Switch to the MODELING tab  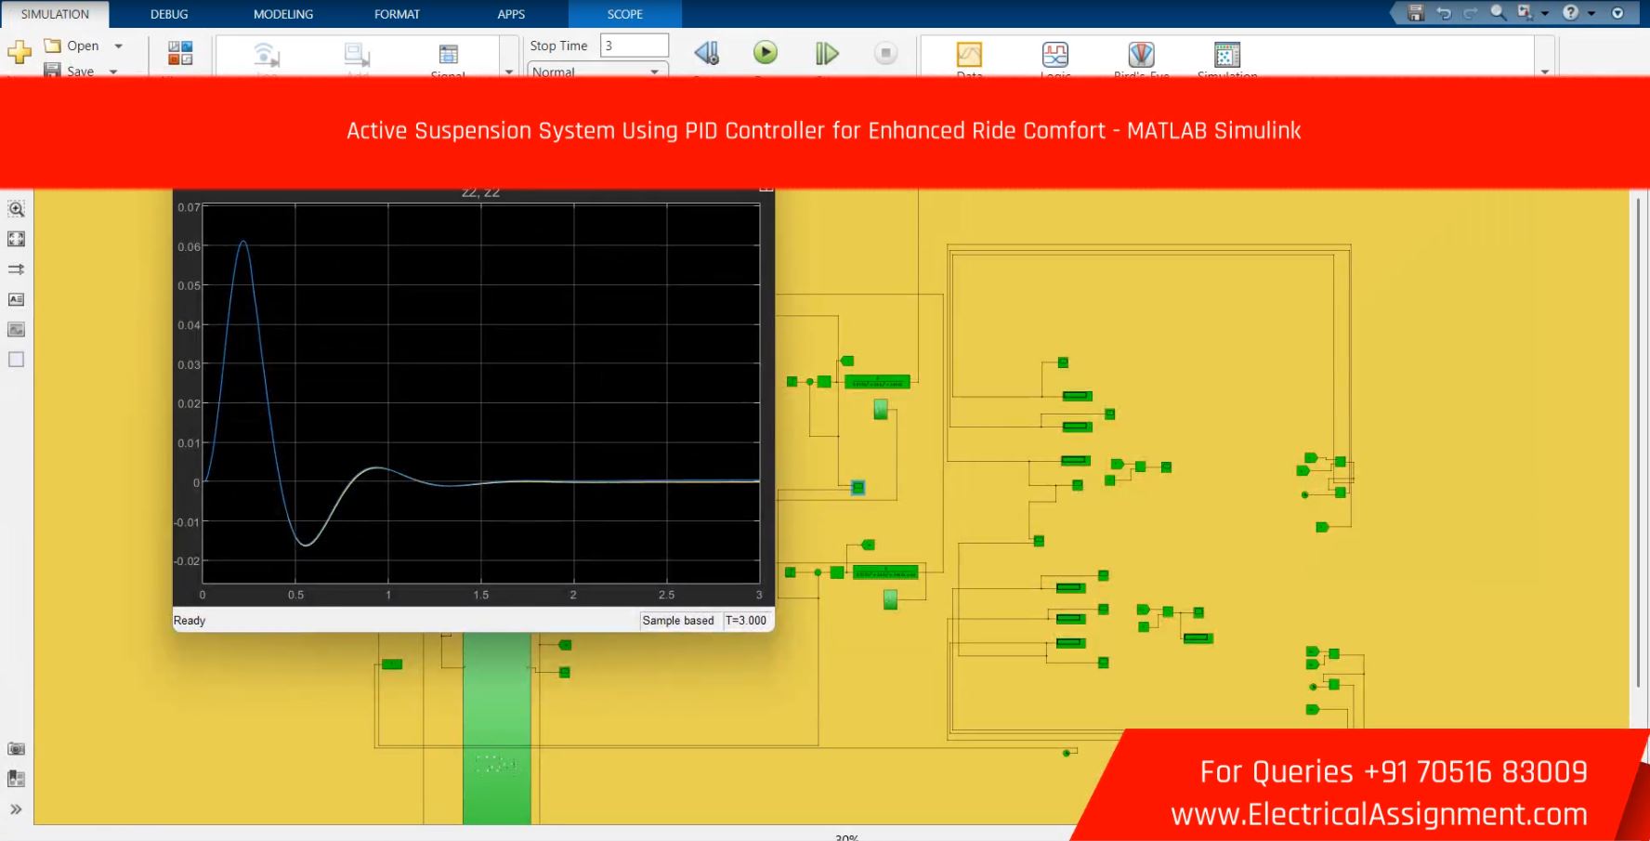(x=283, y=14)
